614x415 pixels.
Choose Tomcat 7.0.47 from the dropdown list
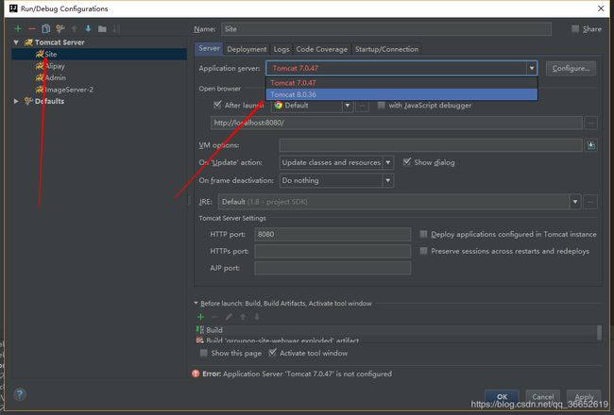[401, 83]
